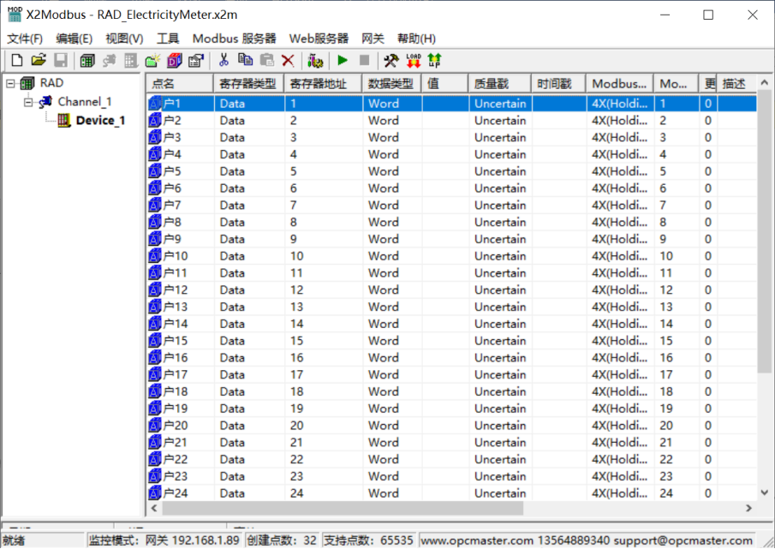775x549 pixels.
Task: Cut with the scissors icon
Action: click(x=224, y=60)
